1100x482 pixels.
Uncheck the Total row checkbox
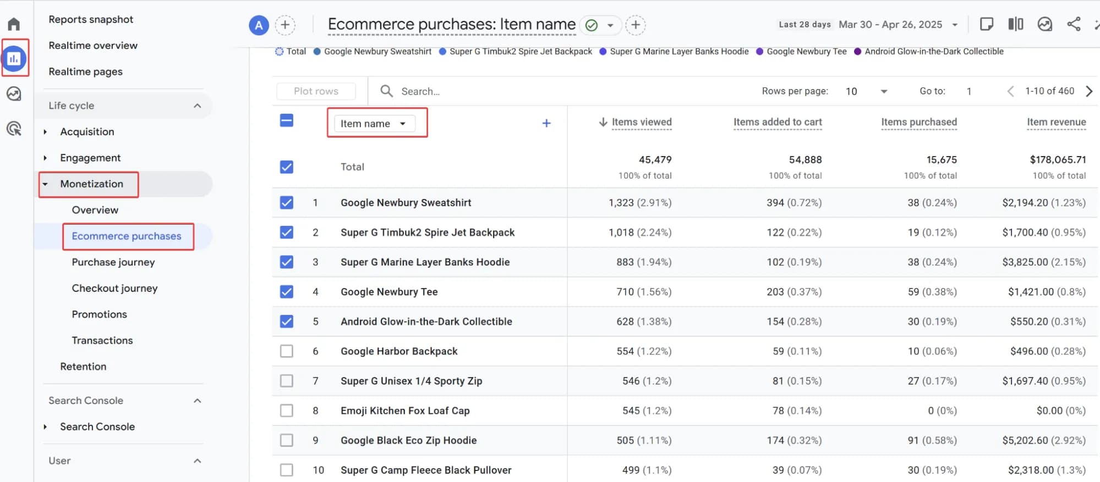tap(287, 167)
